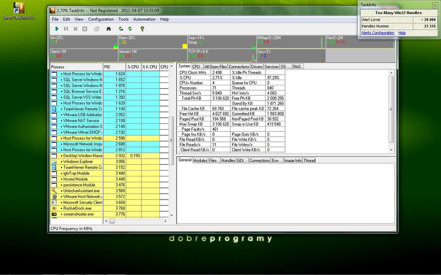Viewport: 441px width, 275px height.
Task: Click Microsoft Security Client process icon
Action: point(54,202)
